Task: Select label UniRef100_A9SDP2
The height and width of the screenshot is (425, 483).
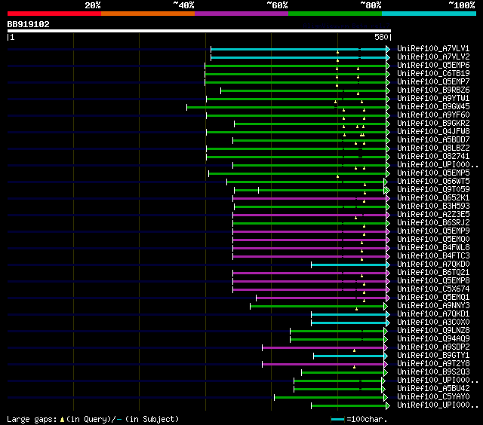Action: coord(433,347)
